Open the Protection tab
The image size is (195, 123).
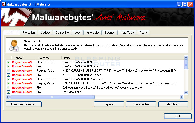click(x=29, y=33)
